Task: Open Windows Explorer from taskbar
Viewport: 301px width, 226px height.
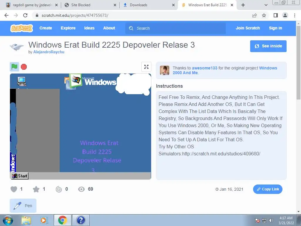Action: tap(26, 220)
